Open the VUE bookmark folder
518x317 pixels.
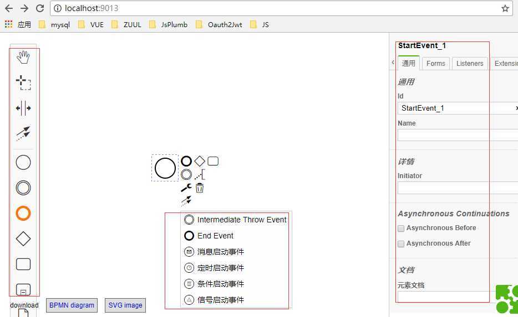pyautogui.click(x=91, y=25)
